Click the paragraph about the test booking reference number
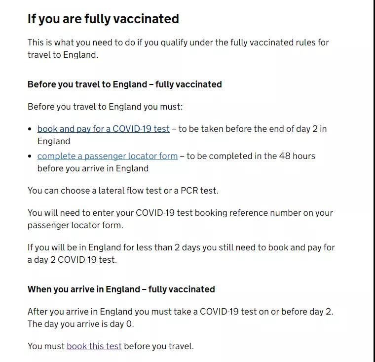 coord(180,213)
